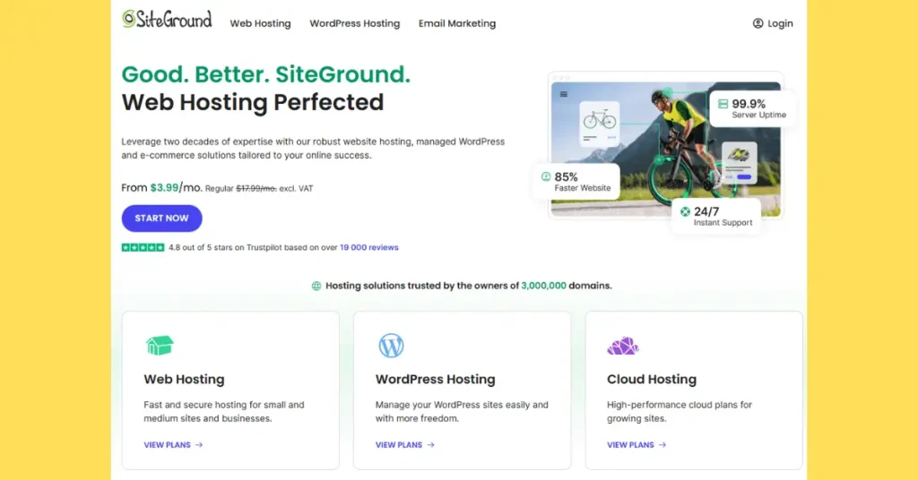Click the Login user icon
918x480 pixels.
[x=758, y=23]
